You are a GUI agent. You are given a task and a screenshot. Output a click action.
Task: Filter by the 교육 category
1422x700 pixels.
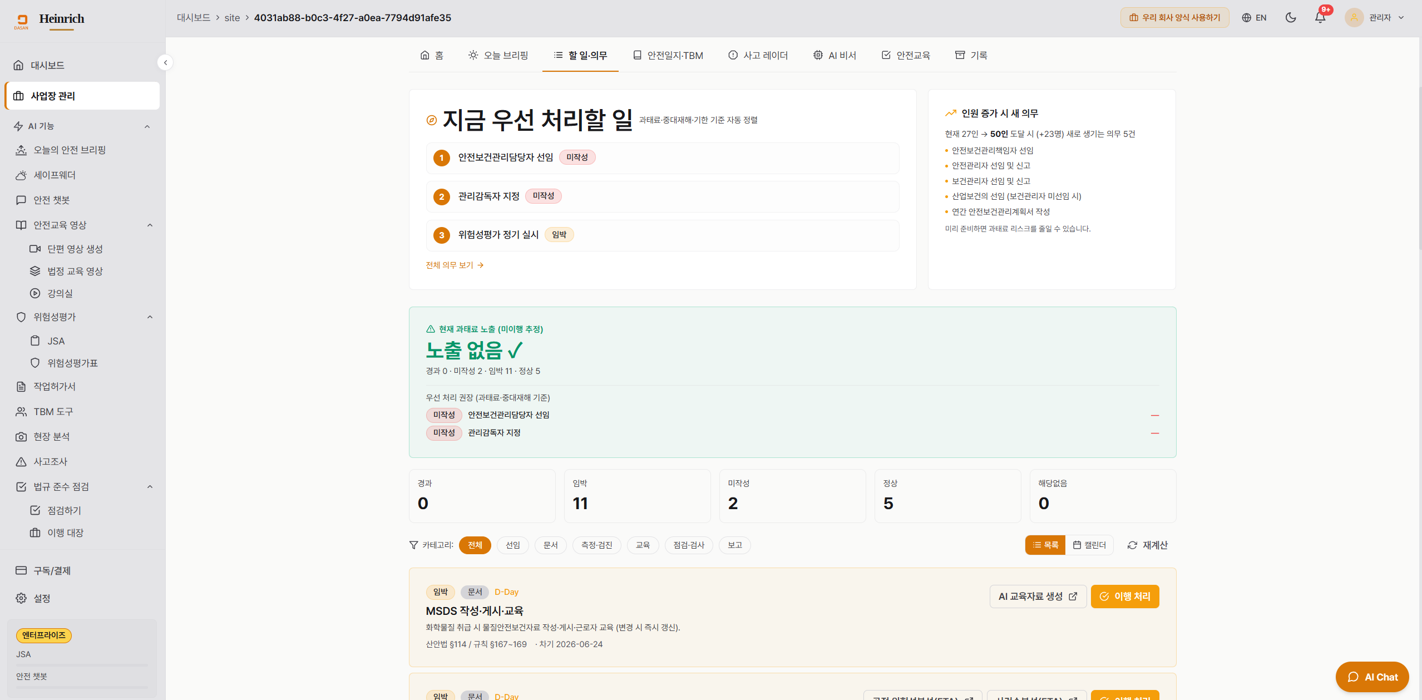click(x=643, y=545)
